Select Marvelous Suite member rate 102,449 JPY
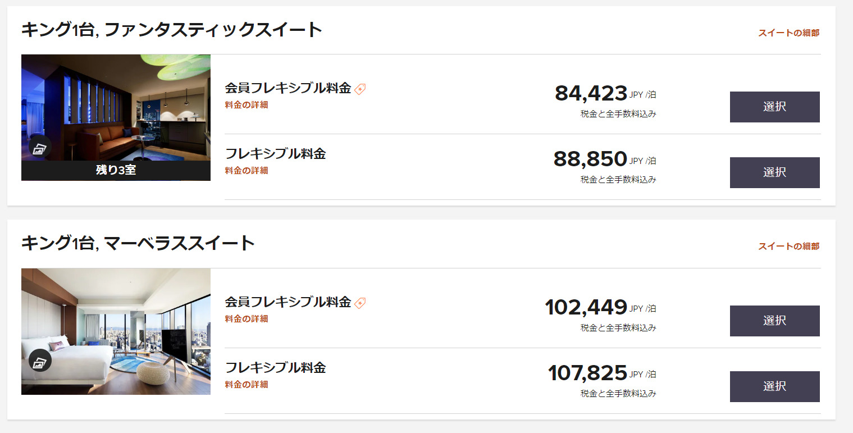Screen dimensions: 853x433 774,321
